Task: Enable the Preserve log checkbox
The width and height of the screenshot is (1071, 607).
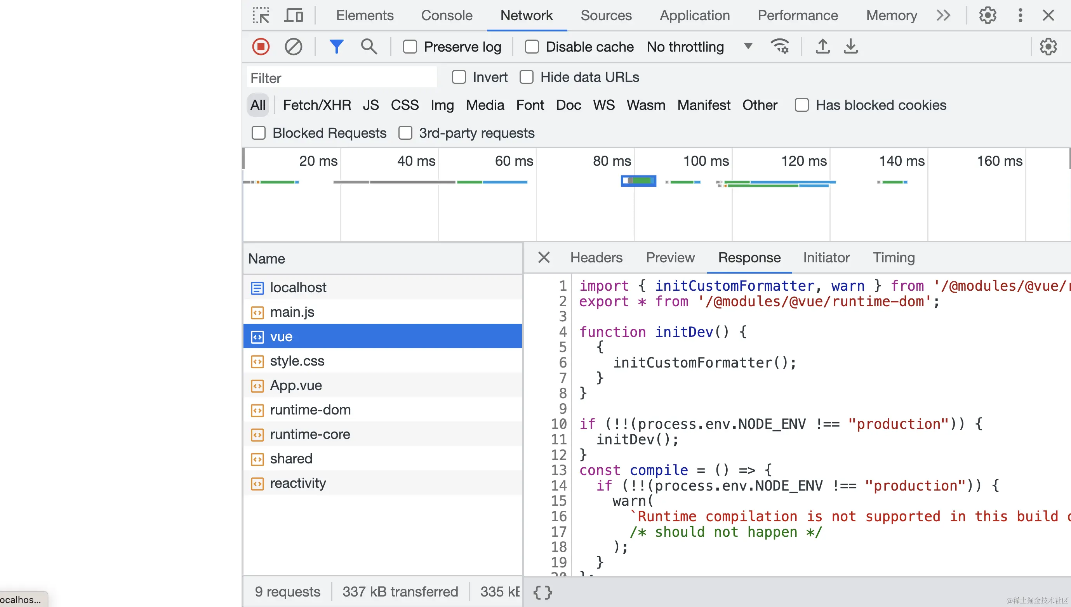Action: (x=410, y=47)
